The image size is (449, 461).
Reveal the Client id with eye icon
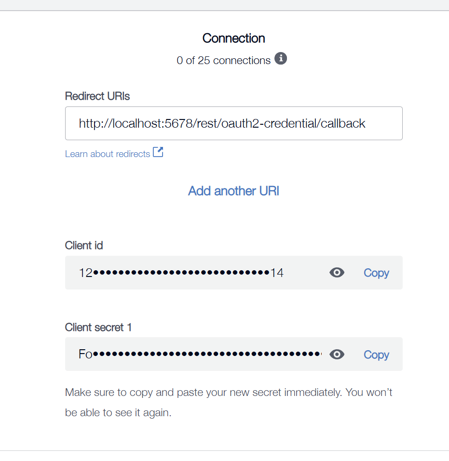[337, 273]
